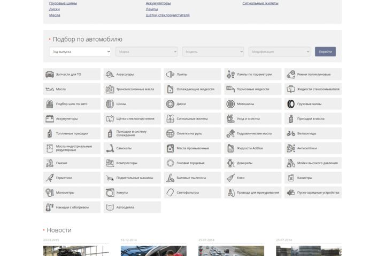Viewport: 385px width, 256px height.
Task: Open the Модификация dropdown
Action: pos(280,52)
